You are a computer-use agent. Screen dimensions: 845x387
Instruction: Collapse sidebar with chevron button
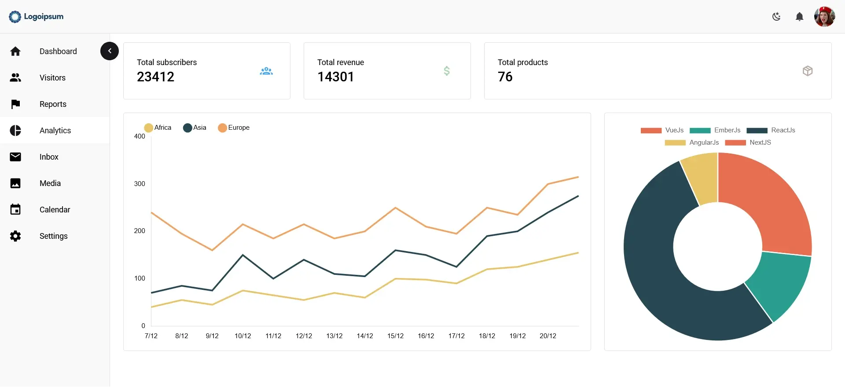(110, 51)
